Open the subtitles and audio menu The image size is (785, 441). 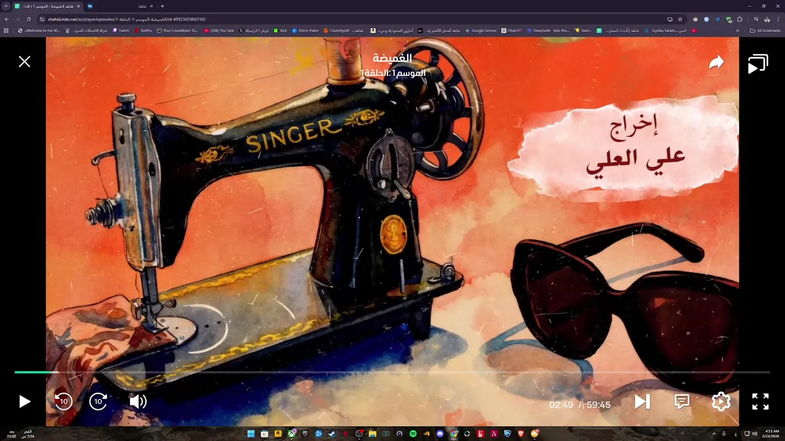[682, 401]
